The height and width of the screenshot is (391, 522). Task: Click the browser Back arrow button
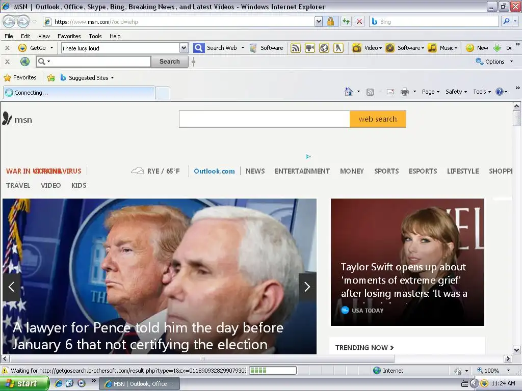pyautogui.click(x=9, y=22)
